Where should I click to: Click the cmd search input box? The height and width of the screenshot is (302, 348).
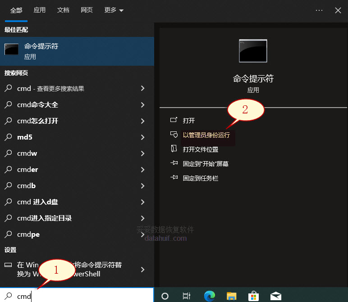[77, 295]
